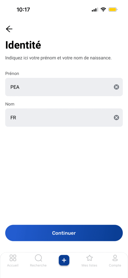Viewport: 128px width, 278px height.
Task: Go back using the arrow icon
Action: (x=9, y=29)
